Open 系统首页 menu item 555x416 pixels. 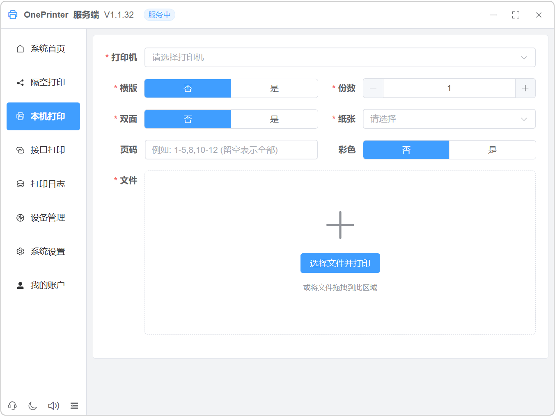coord(43,49)
